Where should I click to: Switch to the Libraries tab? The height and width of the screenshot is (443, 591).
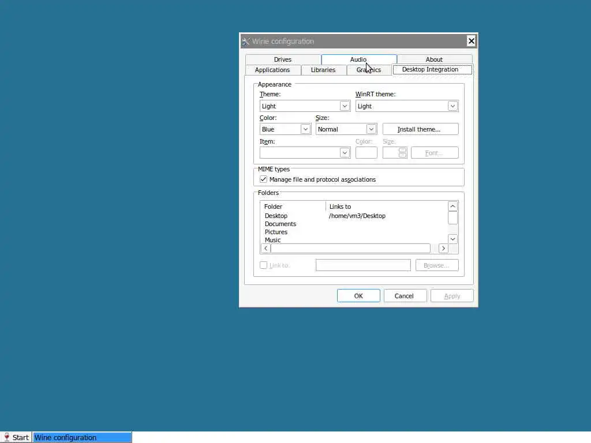[x=323, y=70]
